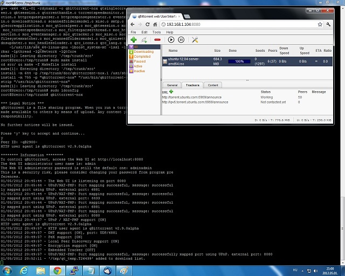345x276 pixels.
Task: Sort torrents by Size column
Action: (x=217, y=50)
